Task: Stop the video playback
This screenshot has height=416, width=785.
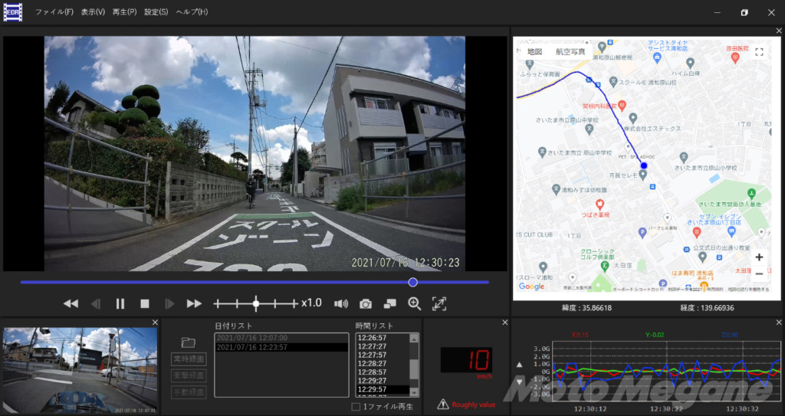Action: pos(144,303)
